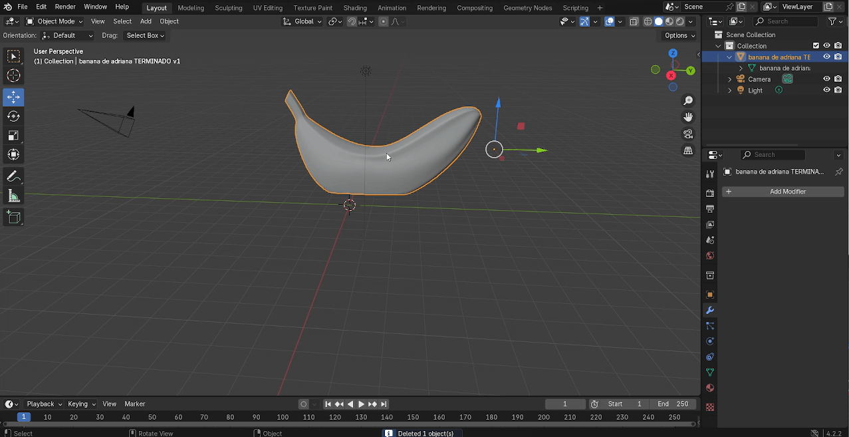Pick the Rotate tool

[x=13, y=116]
